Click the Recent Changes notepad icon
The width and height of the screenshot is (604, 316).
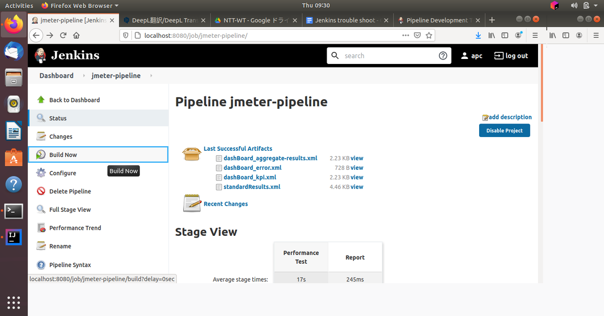click(x=191, y=203)
